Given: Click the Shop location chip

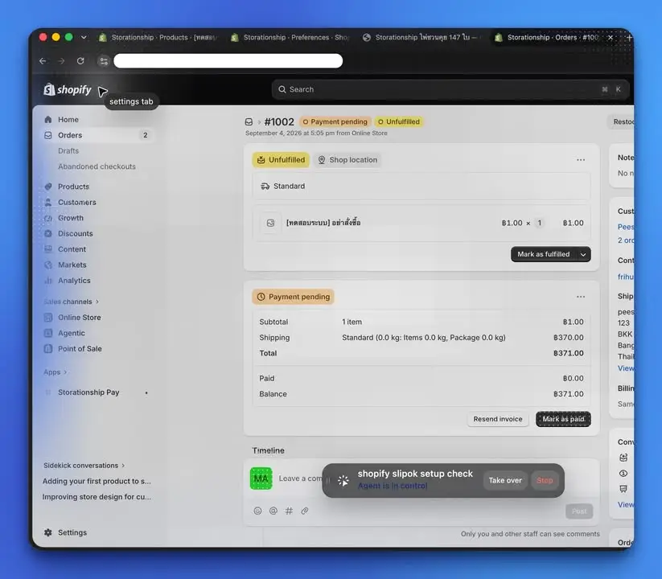Looking at the screenshot, I should coord(347,160).
